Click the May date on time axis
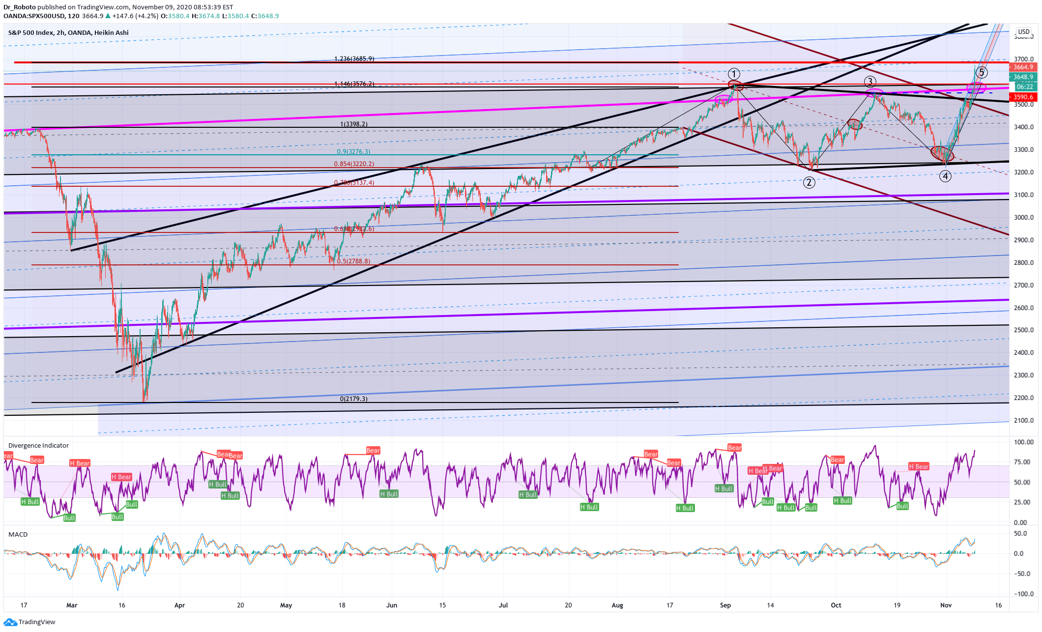Viewport: 1042px width, 632px height. coord(286,605)
